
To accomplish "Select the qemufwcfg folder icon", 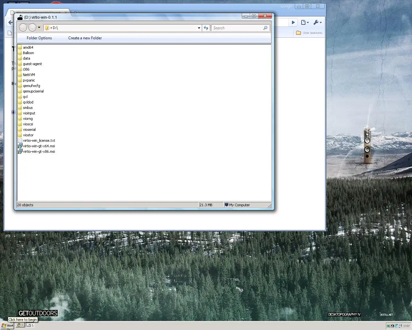I will pyautogui.click(x=20, y=86).
